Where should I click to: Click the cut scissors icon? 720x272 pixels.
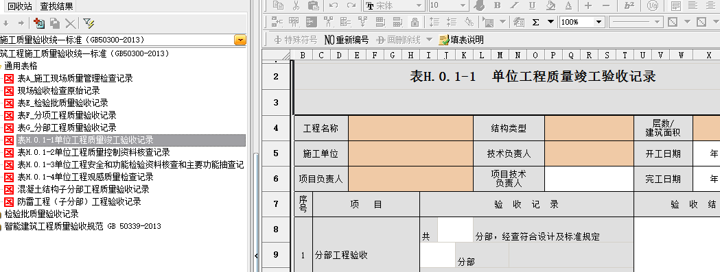[296, 5]
